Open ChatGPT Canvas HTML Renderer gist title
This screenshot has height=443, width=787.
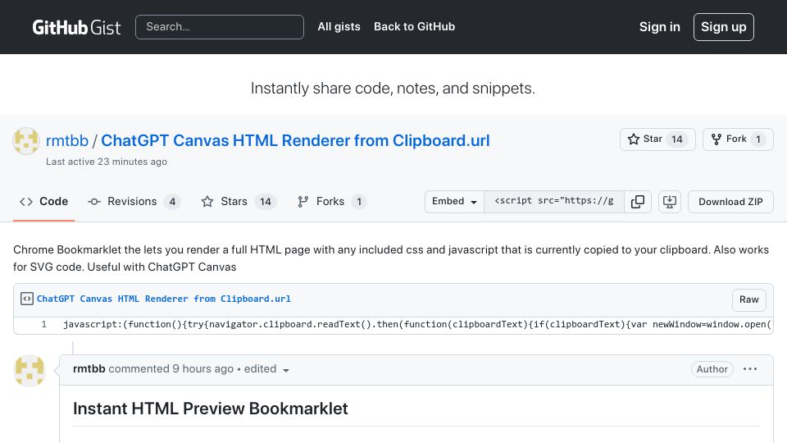click(x=295, y=140)
